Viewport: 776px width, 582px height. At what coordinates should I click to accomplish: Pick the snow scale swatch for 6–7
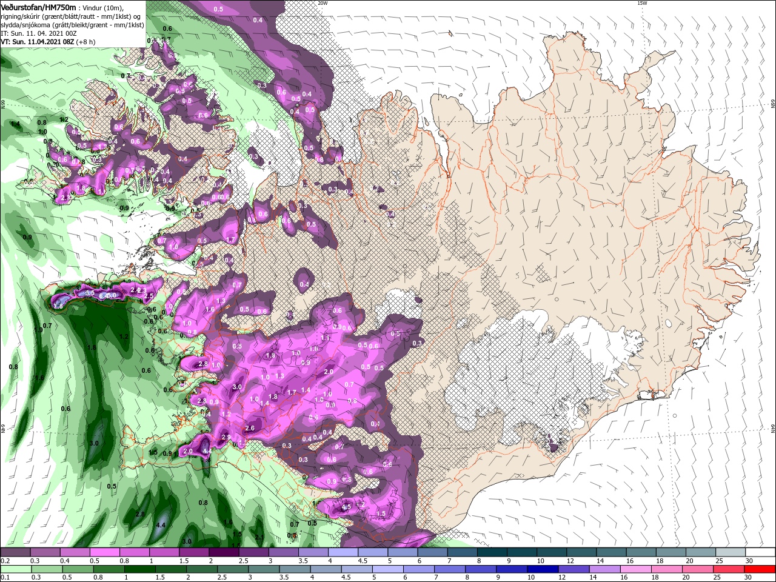point(432,552)
